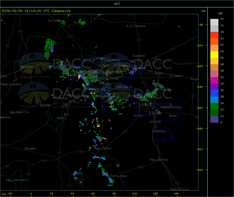Click the Bowen place label
This screenshot has width=234, height=197.
coord(173,116)
